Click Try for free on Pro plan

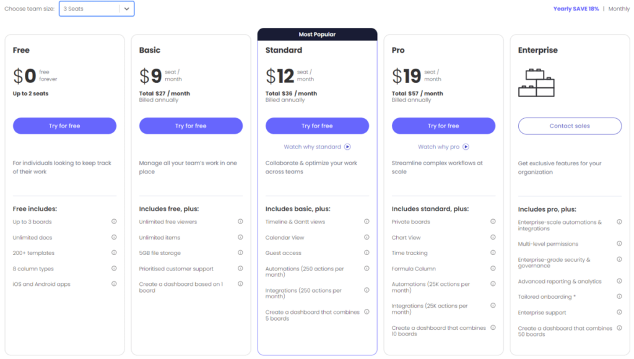coord(443,126)
